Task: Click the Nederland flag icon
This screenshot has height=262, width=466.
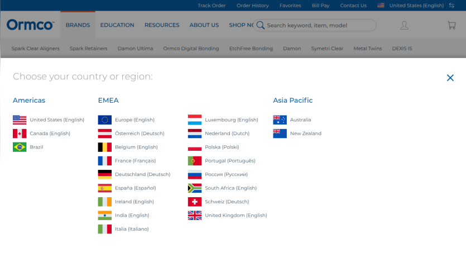Action: point(195,134)
